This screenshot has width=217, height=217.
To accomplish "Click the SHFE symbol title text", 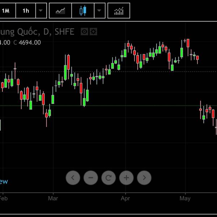I will 64,32.
